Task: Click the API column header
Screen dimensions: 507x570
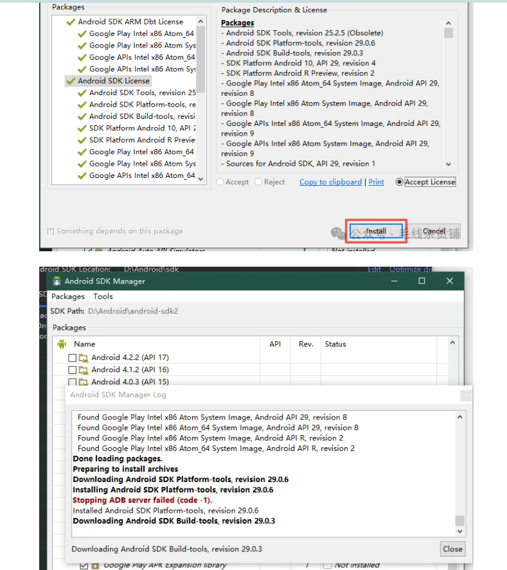Action: coord(275,344)
